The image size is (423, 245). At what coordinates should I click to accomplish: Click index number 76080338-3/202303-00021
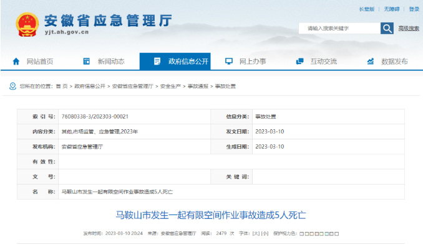95,116
